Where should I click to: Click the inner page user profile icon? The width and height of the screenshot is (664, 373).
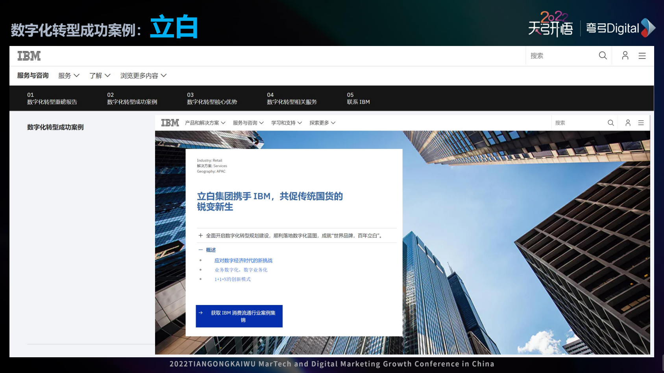[x=628, y=123]
